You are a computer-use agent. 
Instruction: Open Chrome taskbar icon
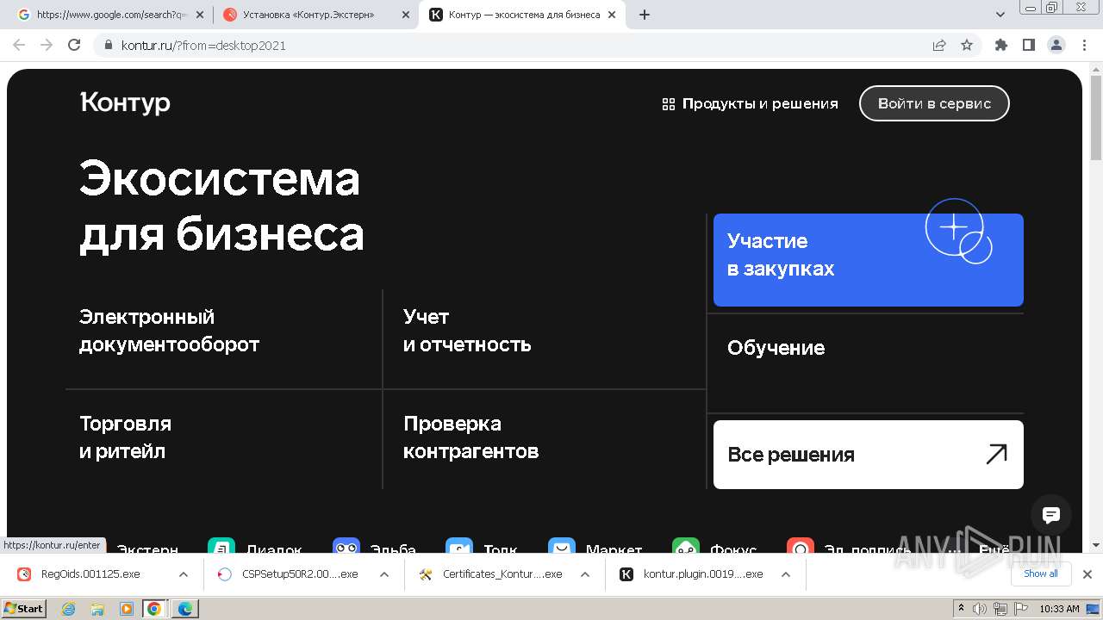pyautogui.click(x=154, y=609)
